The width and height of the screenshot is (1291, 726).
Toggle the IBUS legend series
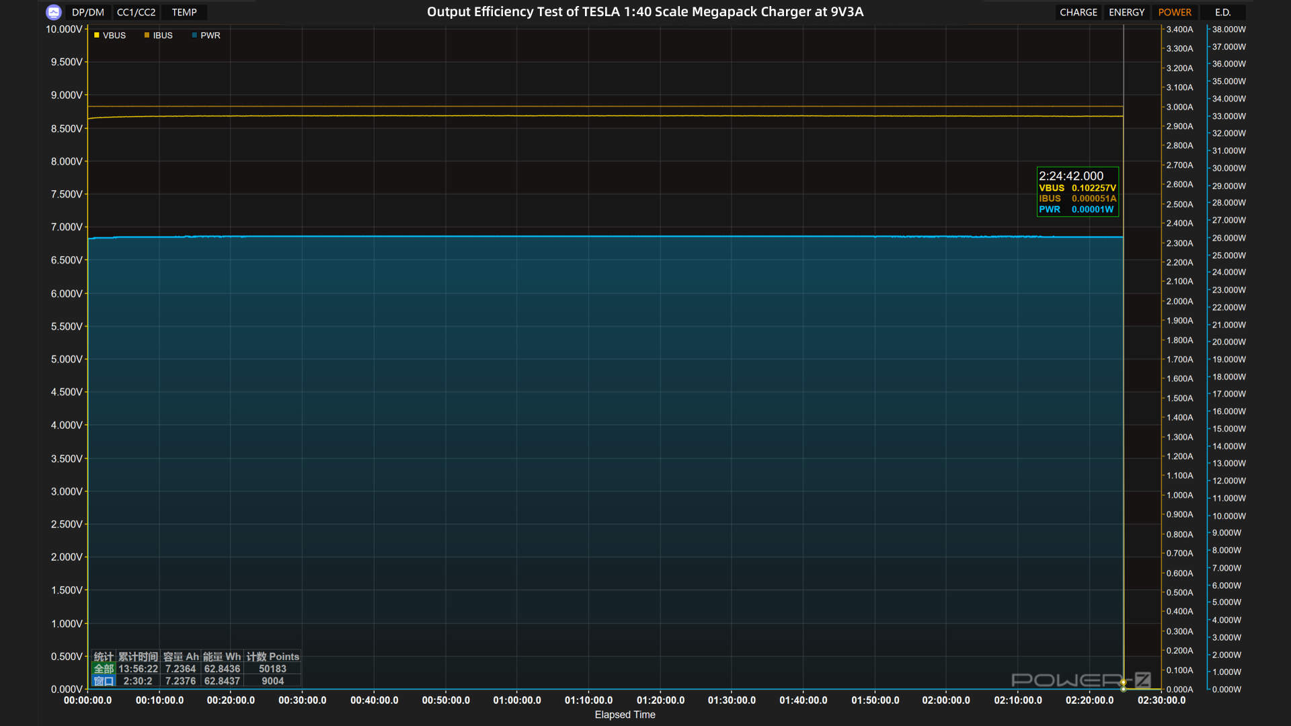pyautogui.click(x=159, y=36)
